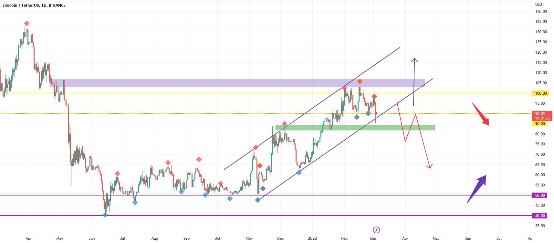Image resolution: width=554 pixels, height=243 pixels.
Task: Select the Litecoin / TetherUS chart title
Action: pyautogui.click(x=34, y=5)
